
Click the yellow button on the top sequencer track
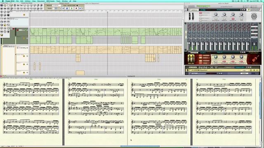coord(24,15)
